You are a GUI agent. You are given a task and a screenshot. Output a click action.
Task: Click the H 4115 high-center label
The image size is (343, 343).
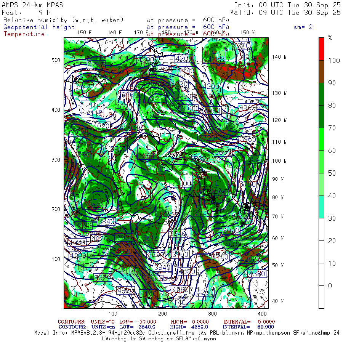point(92,109)
